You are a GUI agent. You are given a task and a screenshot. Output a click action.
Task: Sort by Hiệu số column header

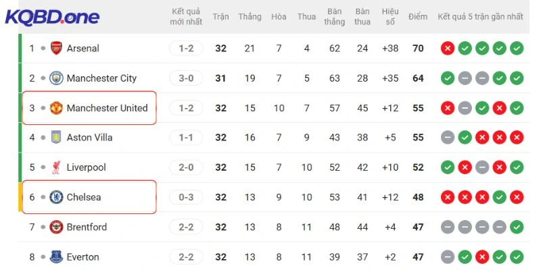pyautogui.click(x=390, y=16)
